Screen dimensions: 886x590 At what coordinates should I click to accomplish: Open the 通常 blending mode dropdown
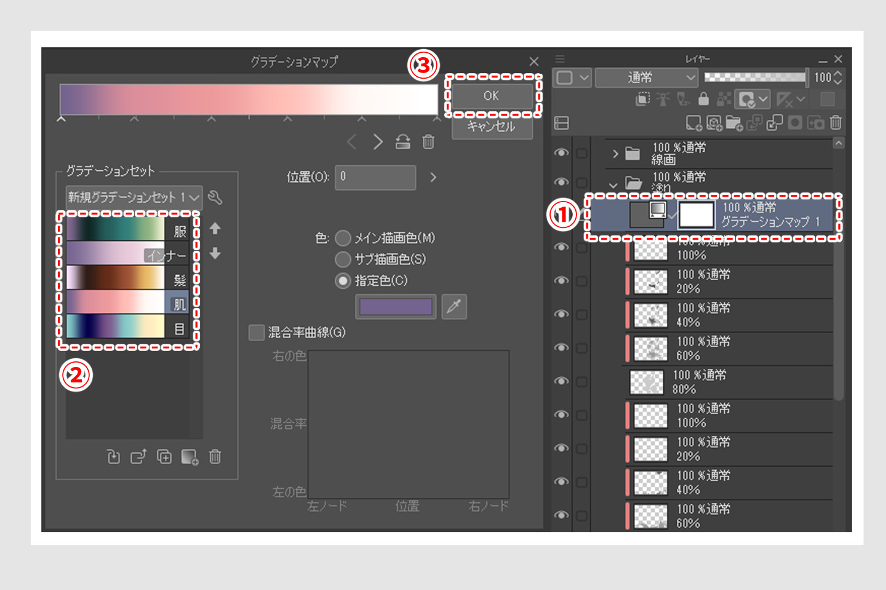[x=647, y=77]
